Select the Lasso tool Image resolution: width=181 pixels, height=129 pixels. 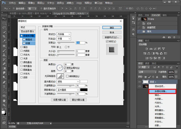pyautogui.click(x=4, y=28)
